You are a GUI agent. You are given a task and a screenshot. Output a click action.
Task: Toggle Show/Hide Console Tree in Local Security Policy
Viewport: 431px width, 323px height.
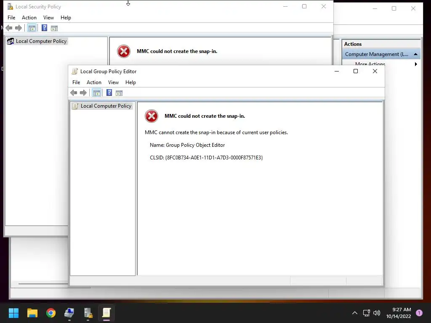tap(32, 28)
